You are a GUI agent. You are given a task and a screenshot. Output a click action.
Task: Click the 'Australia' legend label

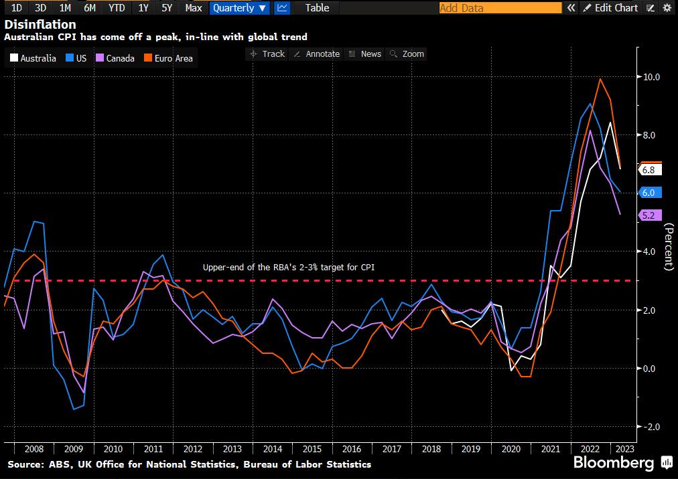coord(38,58)
